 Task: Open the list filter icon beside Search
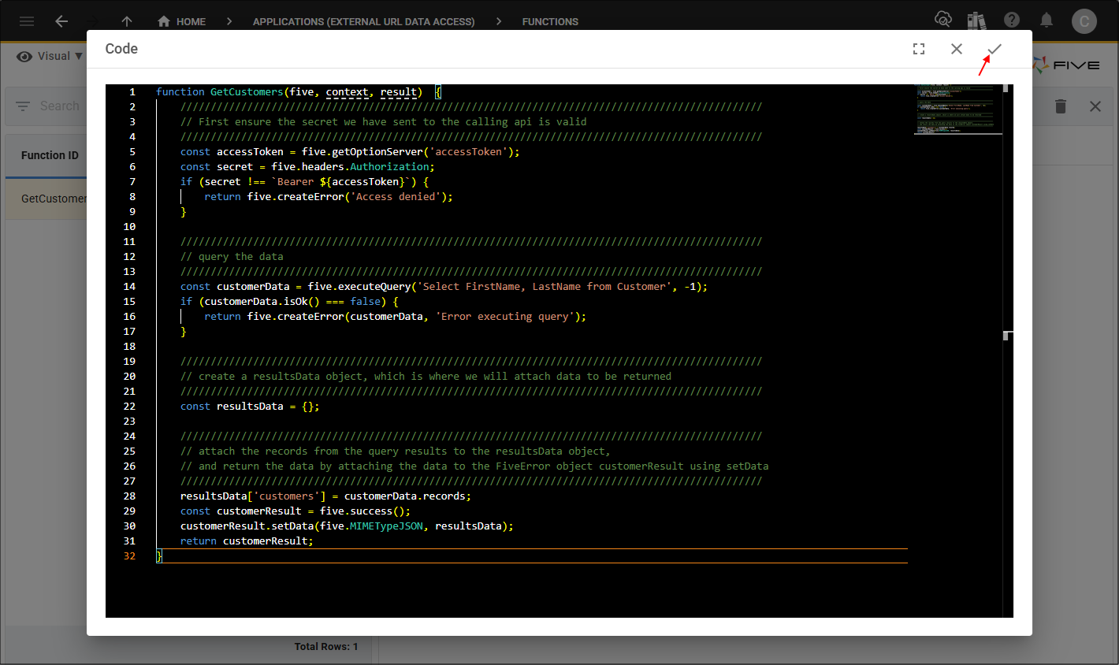point(23,106)
